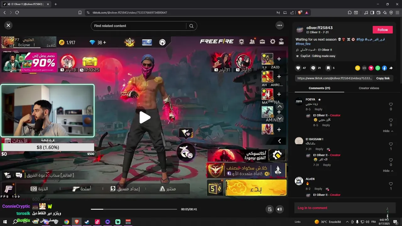
Task: Go to next video with down chevron
Action: (x=280, y=118)
